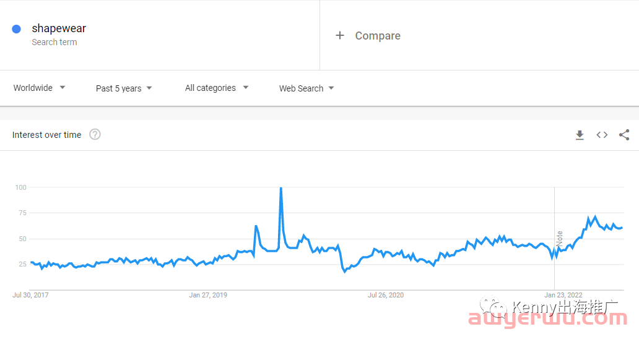639x337 pixels.
Task: Open the embed code icon
Action: [602, 135]
